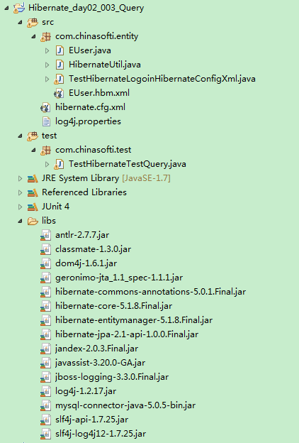Expand TestHibernateLogoinHibernateConfigXml.java node
Viewport: 299px width, 443px height.
pos(47,79)
